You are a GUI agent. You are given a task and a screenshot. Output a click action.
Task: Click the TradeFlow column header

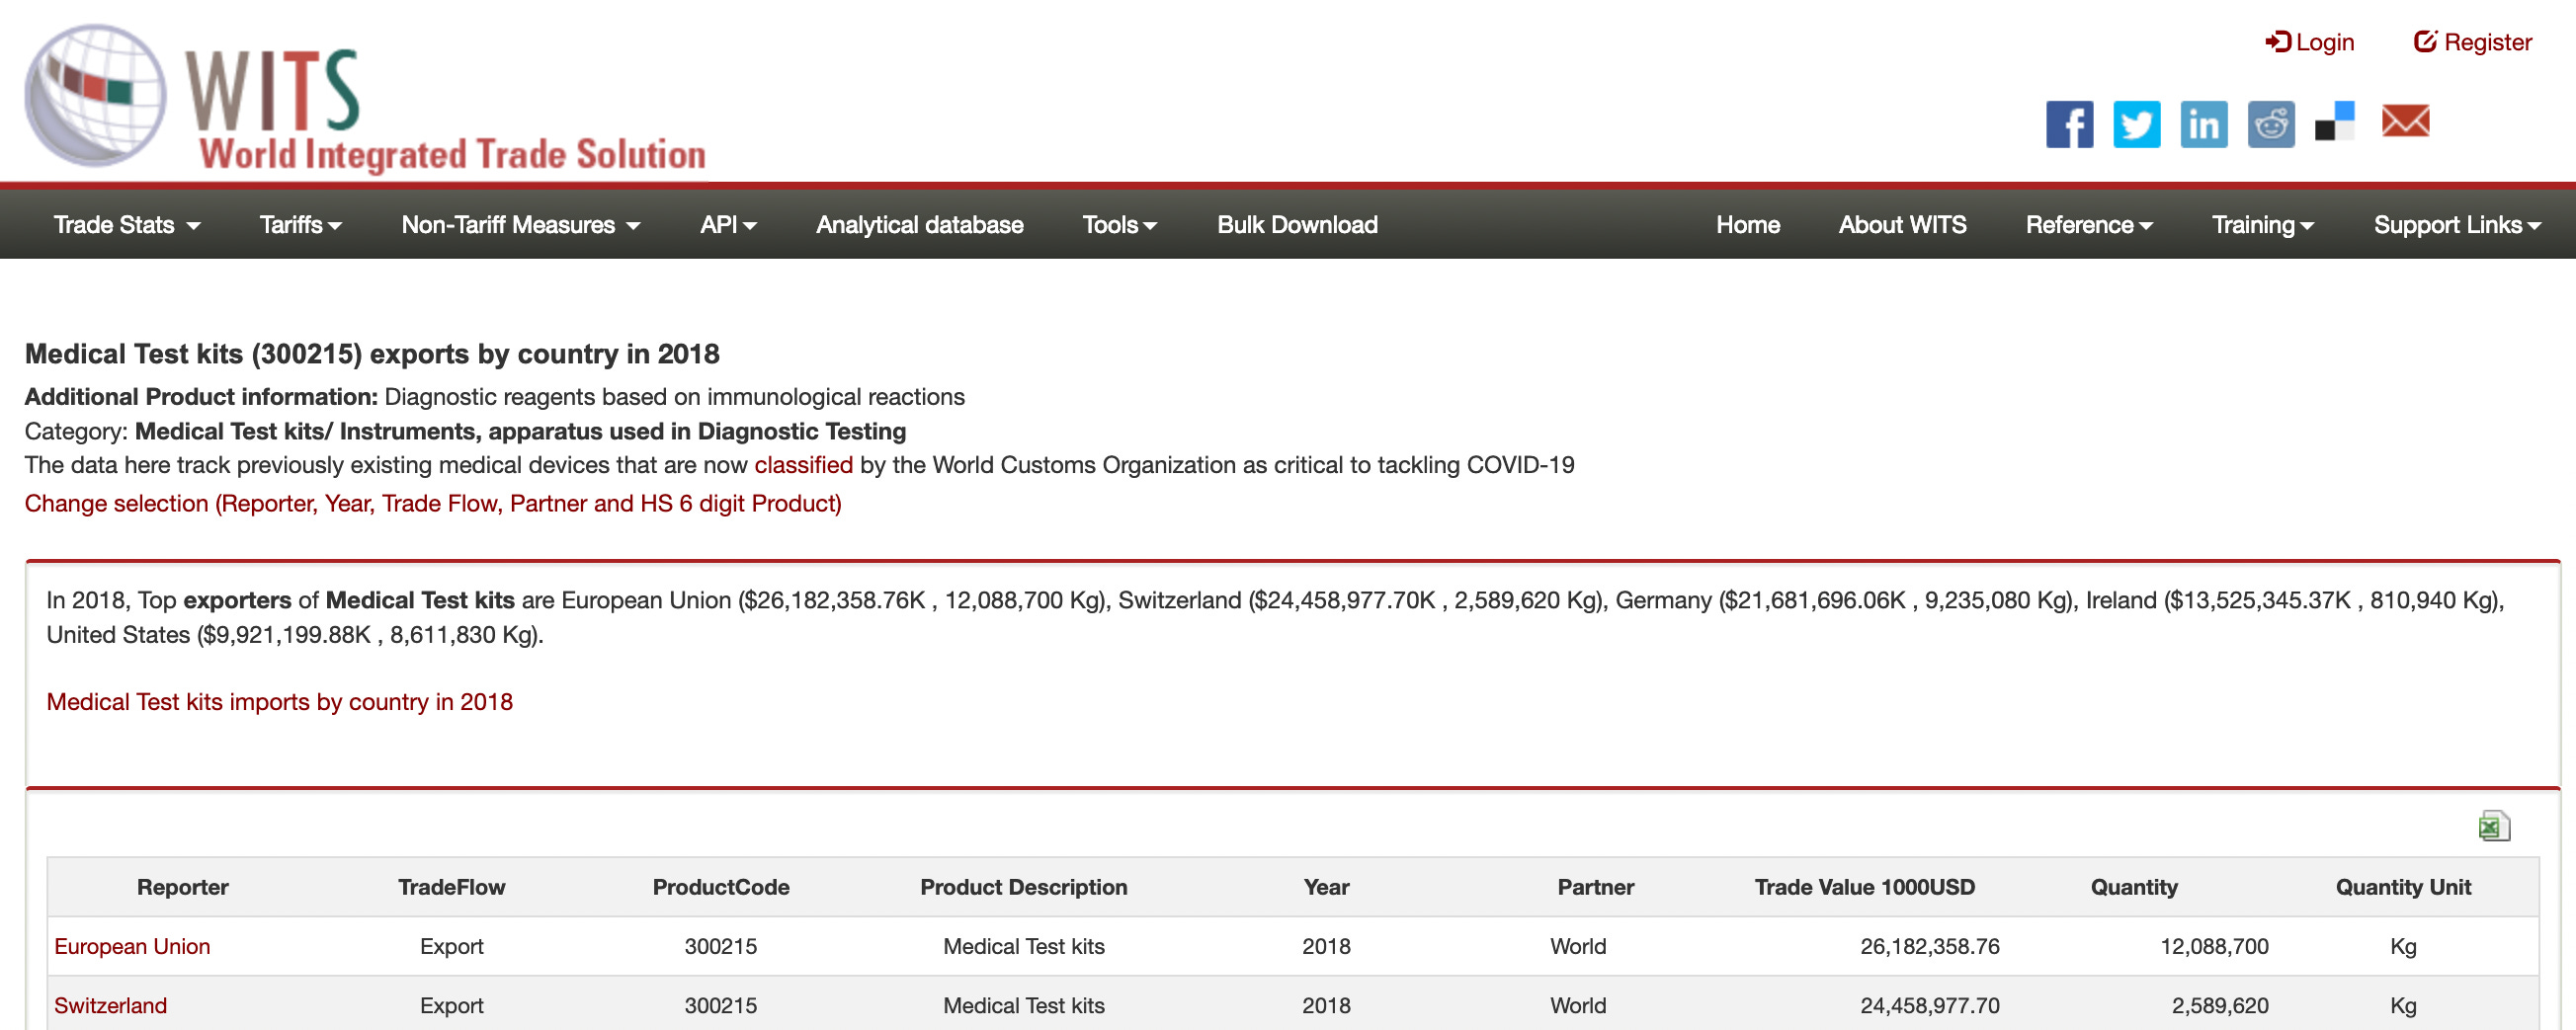[452, 887]
